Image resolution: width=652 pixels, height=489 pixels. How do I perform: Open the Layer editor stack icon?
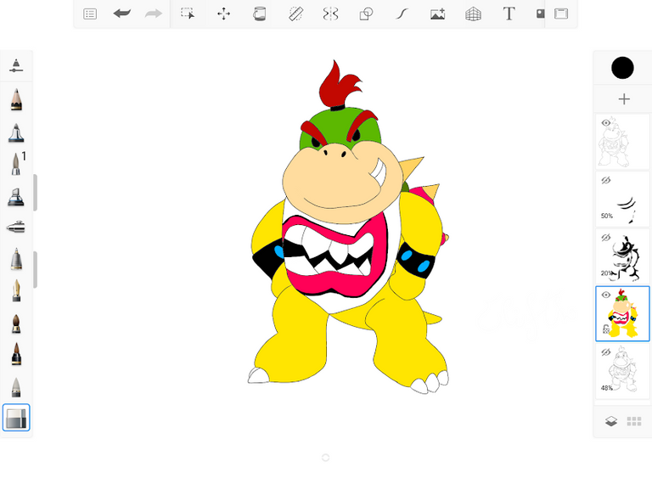pos(611,422)
